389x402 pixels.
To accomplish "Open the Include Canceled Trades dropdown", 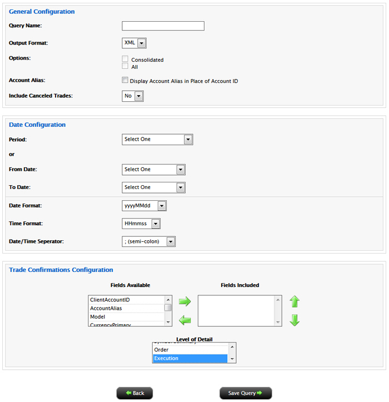I will pyautogui.click(x=132, y=96).
